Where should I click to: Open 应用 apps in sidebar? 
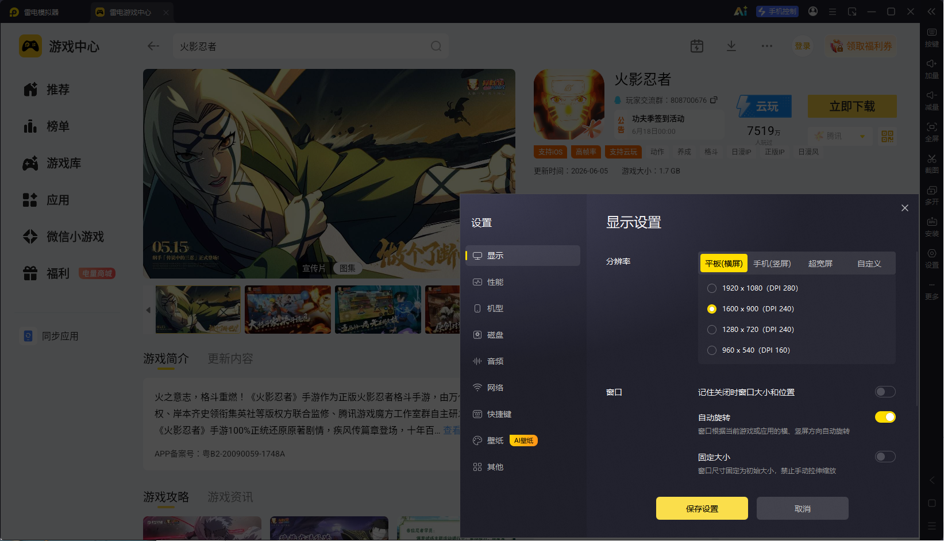pyautogui.click(x=57, y=200)
